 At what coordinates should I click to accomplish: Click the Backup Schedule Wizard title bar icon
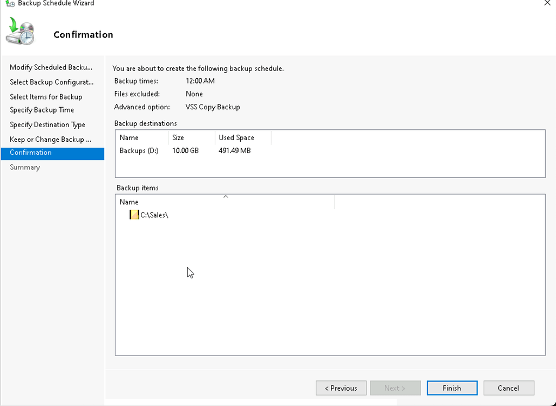click(9, 4)
